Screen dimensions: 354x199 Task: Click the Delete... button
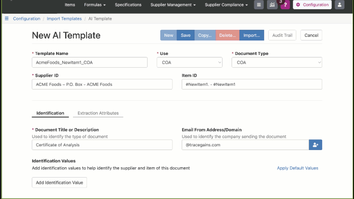click(228, 35)
